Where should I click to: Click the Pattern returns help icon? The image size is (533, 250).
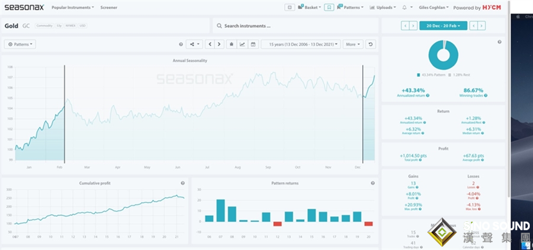pos(373,183)
